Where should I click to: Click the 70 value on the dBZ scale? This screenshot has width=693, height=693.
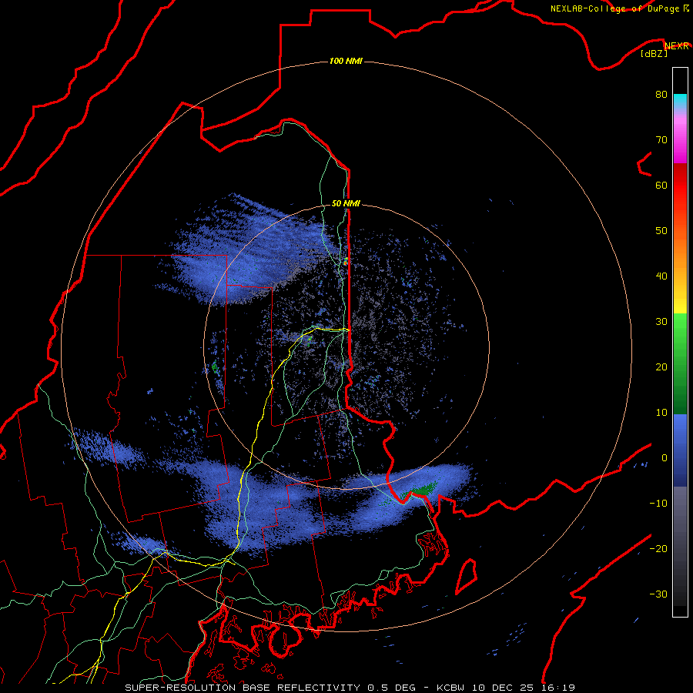click(x=661, y=139)
